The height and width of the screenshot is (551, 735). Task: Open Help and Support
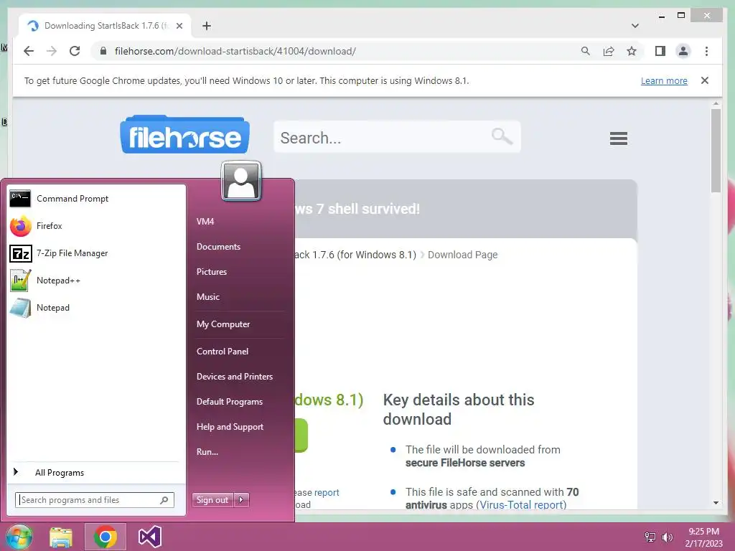(x=230, y=427)
